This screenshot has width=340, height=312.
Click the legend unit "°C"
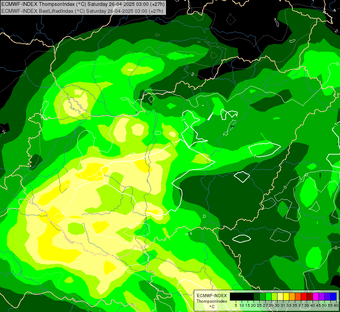click(x=212, y=306)
